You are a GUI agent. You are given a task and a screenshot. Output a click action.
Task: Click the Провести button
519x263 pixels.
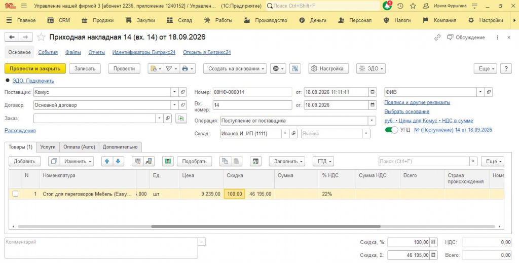[x=124, y=68]
